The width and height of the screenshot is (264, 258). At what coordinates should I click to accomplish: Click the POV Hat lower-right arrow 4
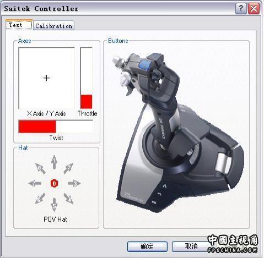68,199
